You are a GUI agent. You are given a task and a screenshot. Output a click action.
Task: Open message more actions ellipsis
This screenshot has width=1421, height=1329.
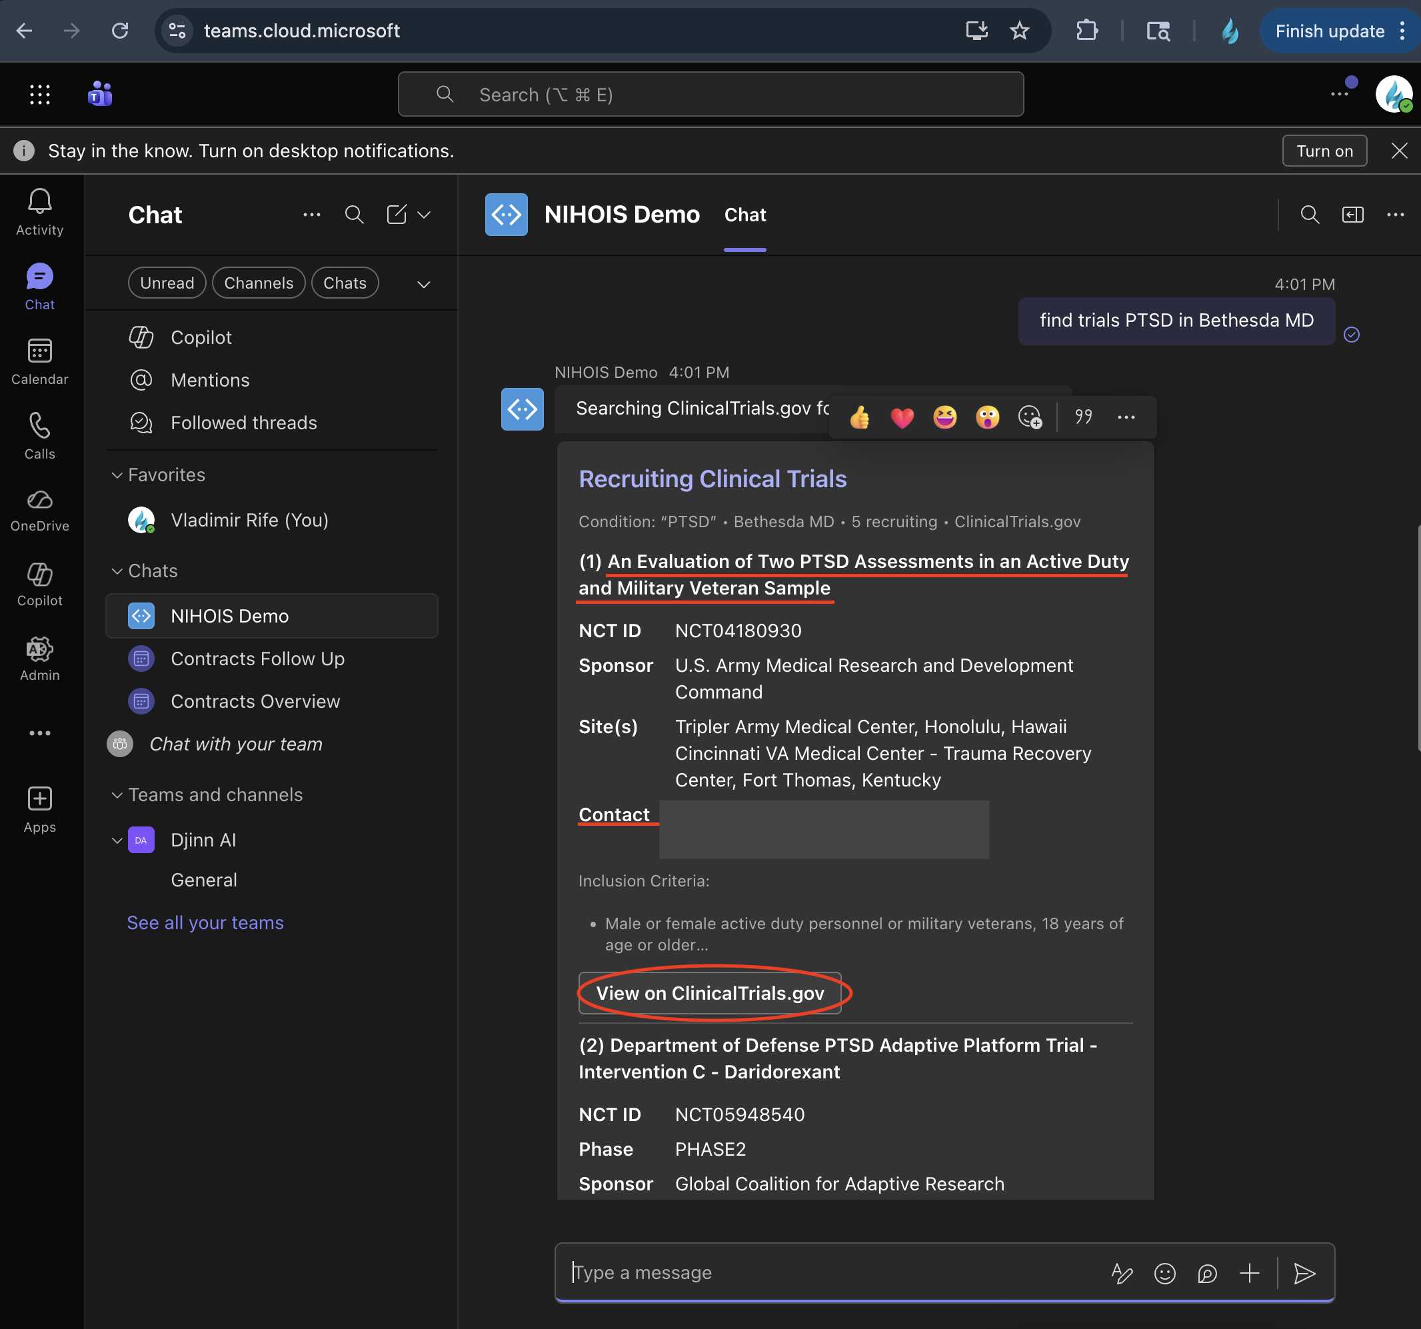pos(1126,417)
